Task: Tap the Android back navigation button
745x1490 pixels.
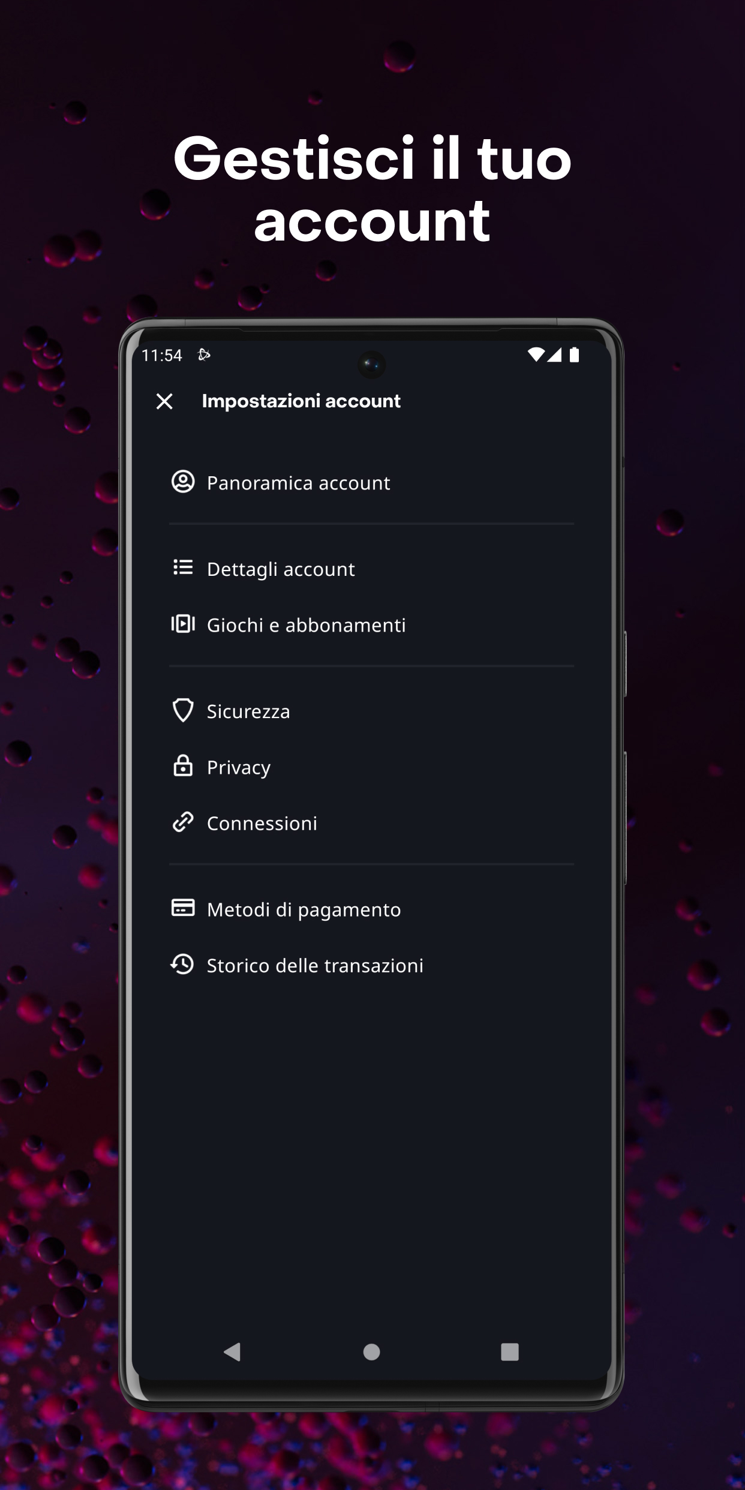Action: click(x=232, y=1352)
